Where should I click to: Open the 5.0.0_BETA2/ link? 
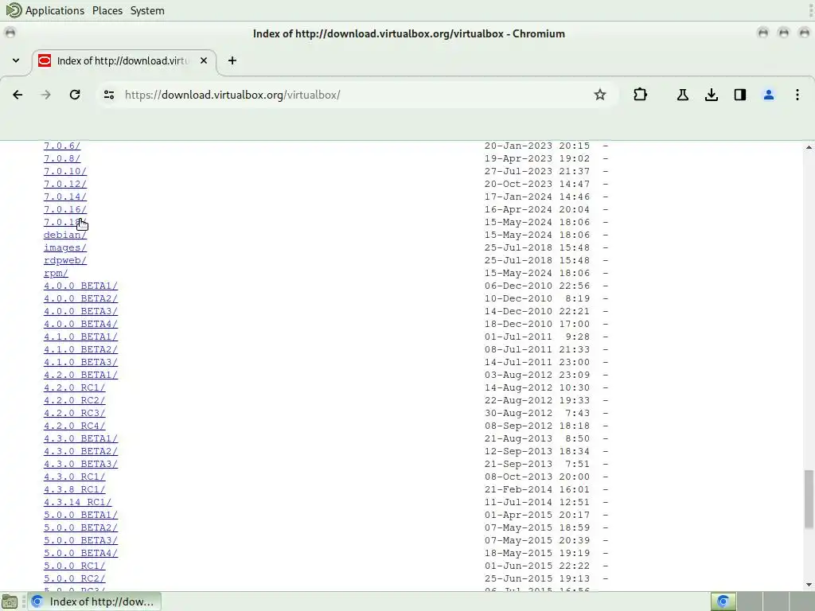[x=80, y=527]
